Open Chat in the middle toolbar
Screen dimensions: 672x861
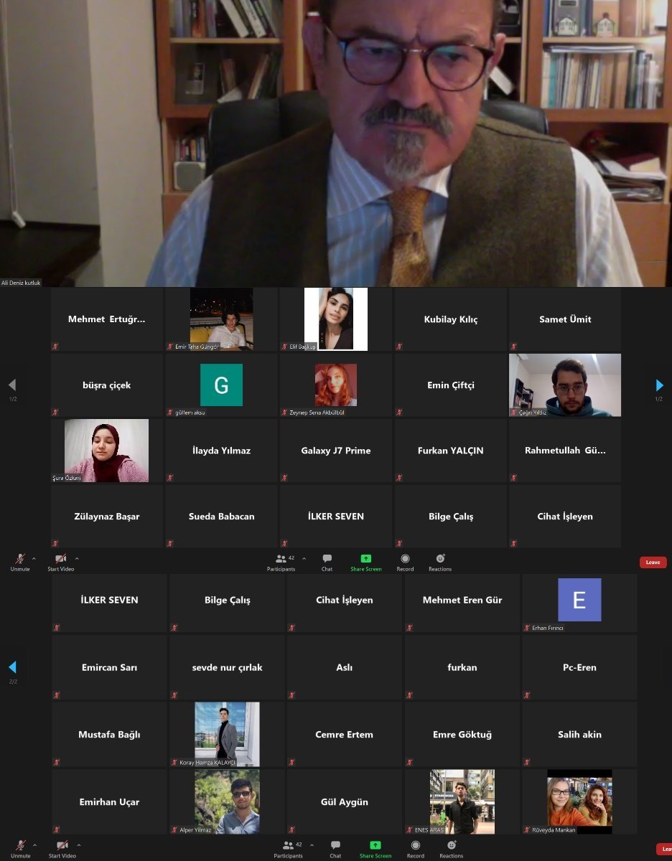click(x=327, y=561)
